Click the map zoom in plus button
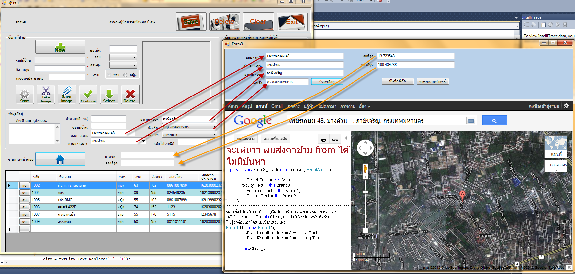This screenshot has height=274, width=575. 365,177
